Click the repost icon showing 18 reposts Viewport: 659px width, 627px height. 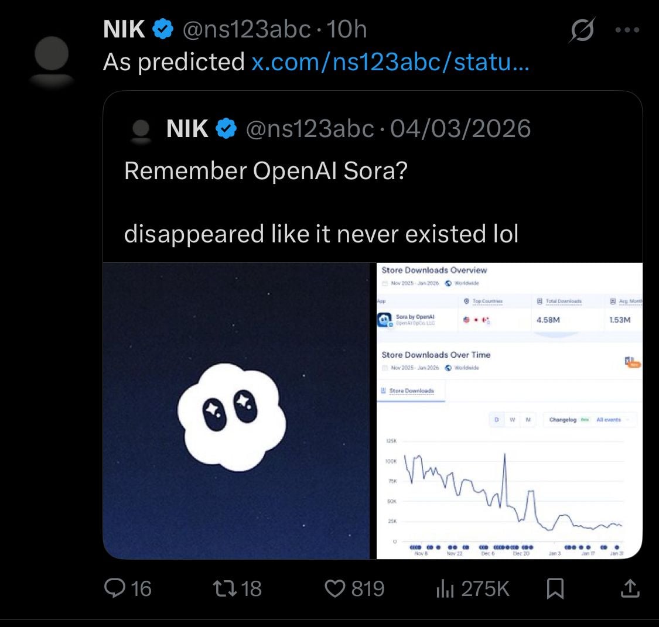tap(227, 590)
